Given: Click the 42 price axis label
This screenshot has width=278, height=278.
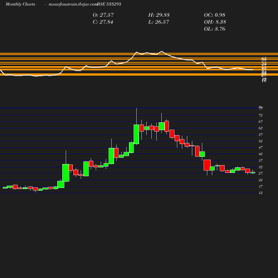Looking at the screenshot, I should coord(261,154).
